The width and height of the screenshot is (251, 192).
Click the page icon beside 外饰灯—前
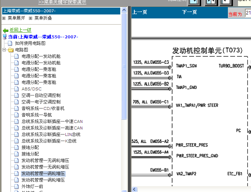(17, 186)
